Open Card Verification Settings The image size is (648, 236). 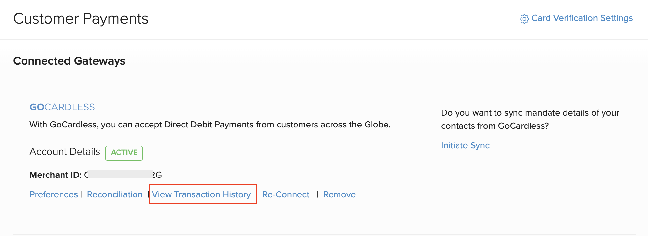point(582,18)
